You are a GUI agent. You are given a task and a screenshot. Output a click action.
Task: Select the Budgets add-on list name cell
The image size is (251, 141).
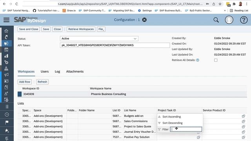pyautogui.click(x=134, y=116)
